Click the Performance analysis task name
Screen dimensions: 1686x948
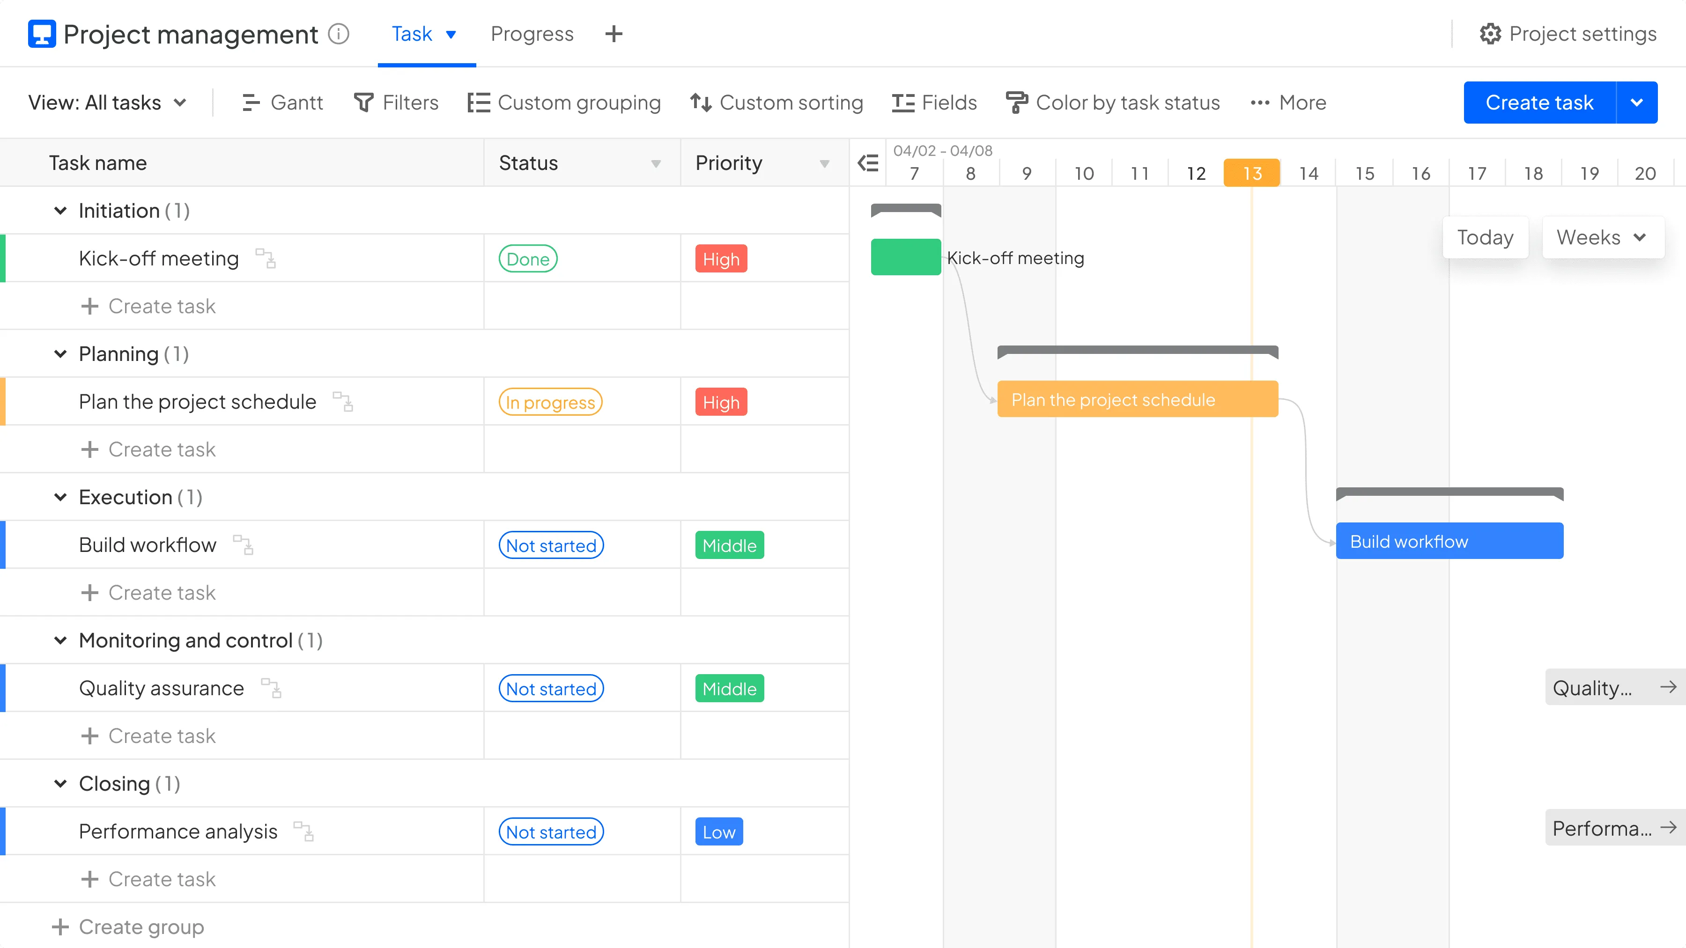tap(179, 831)
